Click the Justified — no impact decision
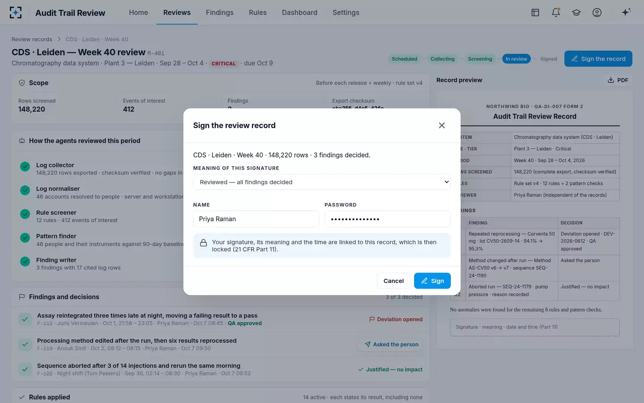 click(x=390, y=369)
